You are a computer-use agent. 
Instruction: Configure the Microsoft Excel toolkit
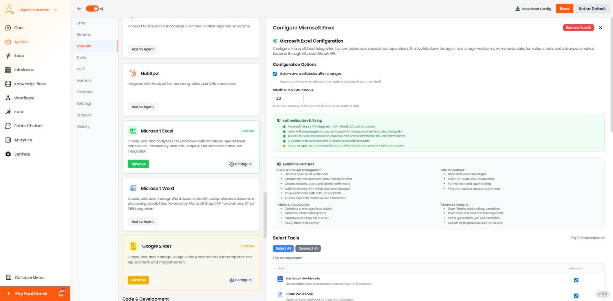point(240,164)
